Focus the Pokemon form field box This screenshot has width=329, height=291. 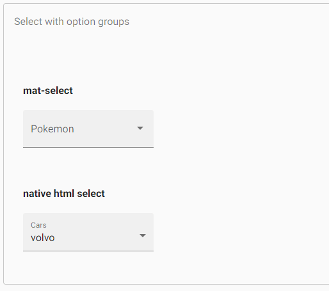(88, 129)
